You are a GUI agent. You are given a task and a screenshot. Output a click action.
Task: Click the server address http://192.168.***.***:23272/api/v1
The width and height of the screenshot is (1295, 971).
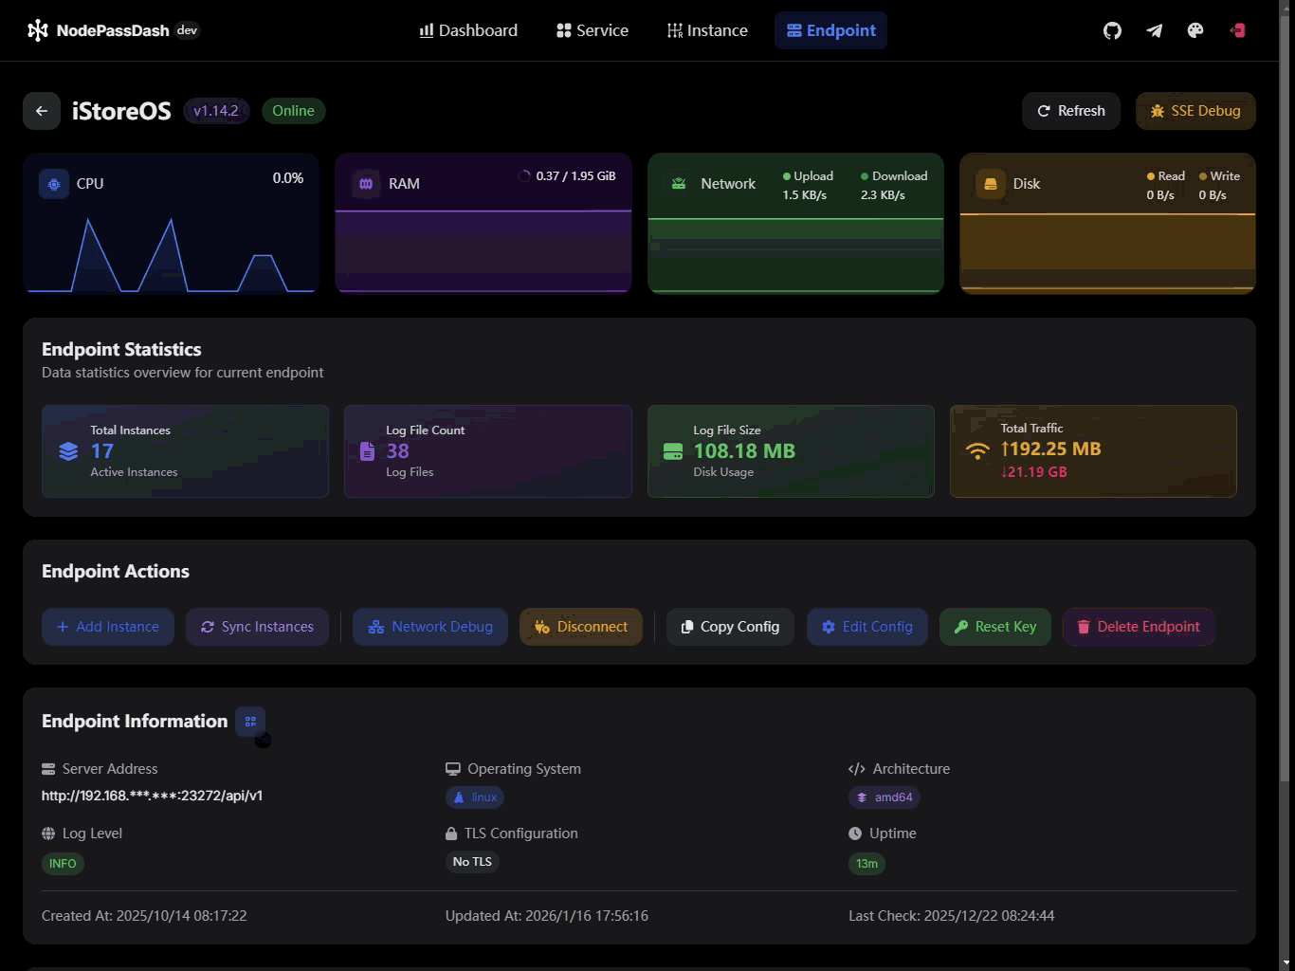(152, 796)
